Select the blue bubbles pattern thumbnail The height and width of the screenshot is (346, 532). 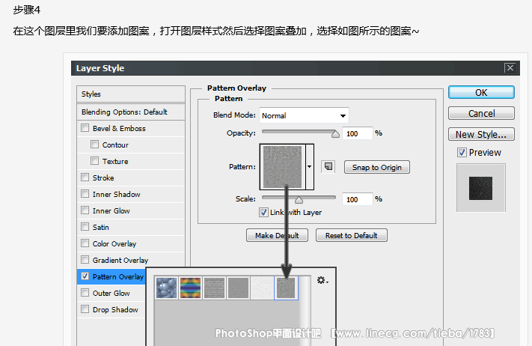[x=166, y=288]
